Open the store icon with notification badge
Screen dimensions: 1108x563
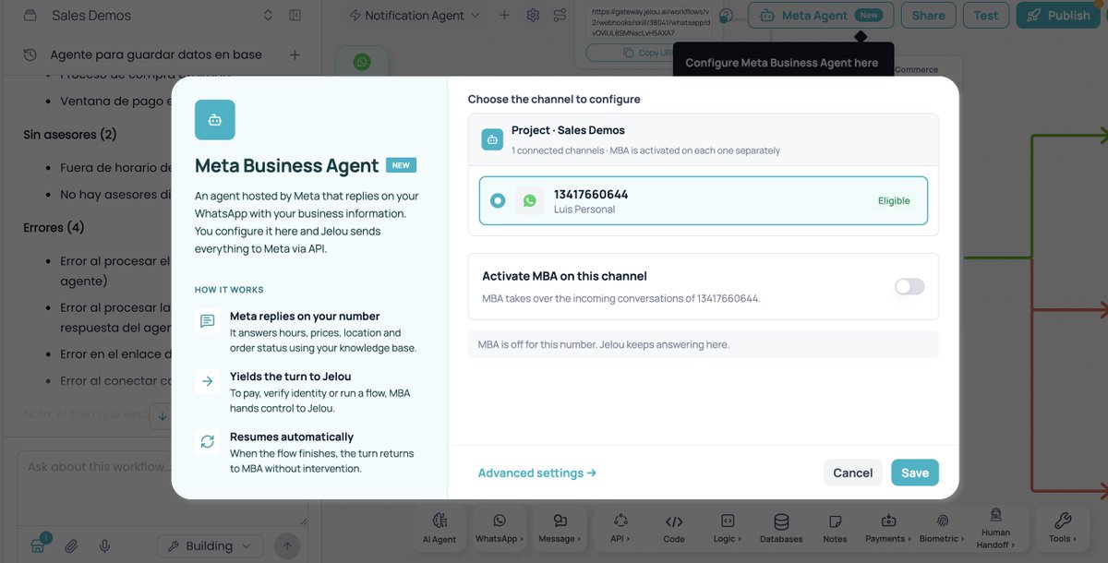(37, 545)
